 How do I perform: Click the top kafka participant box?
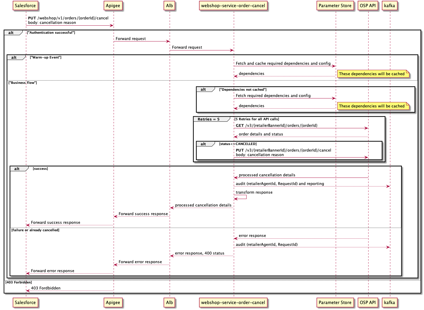[x=390, y=6]
